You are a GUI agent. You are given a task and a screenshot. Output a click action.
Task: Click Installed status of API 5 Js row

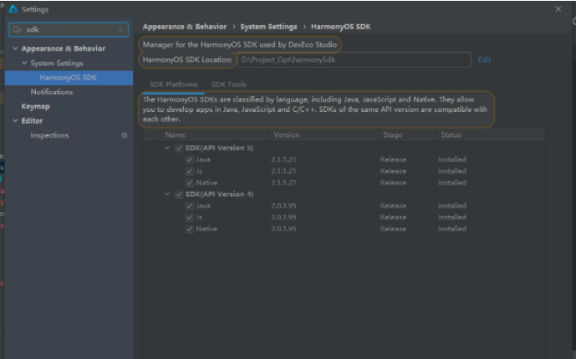pyautogui.click(x=451, y=171)
